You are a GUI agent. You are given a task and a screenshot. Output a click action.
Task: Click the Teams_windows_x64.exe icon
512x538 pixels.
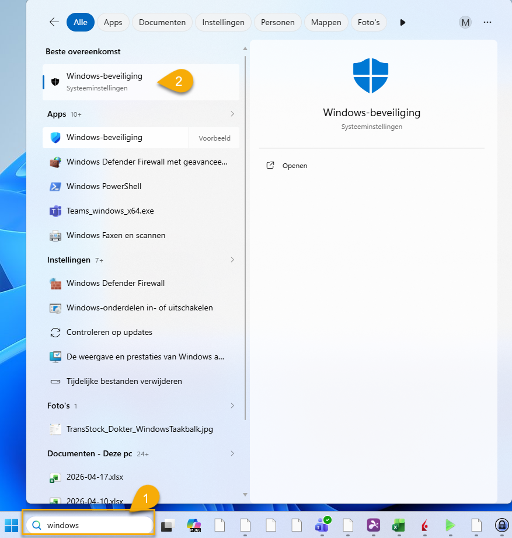[x=55, y=211]
